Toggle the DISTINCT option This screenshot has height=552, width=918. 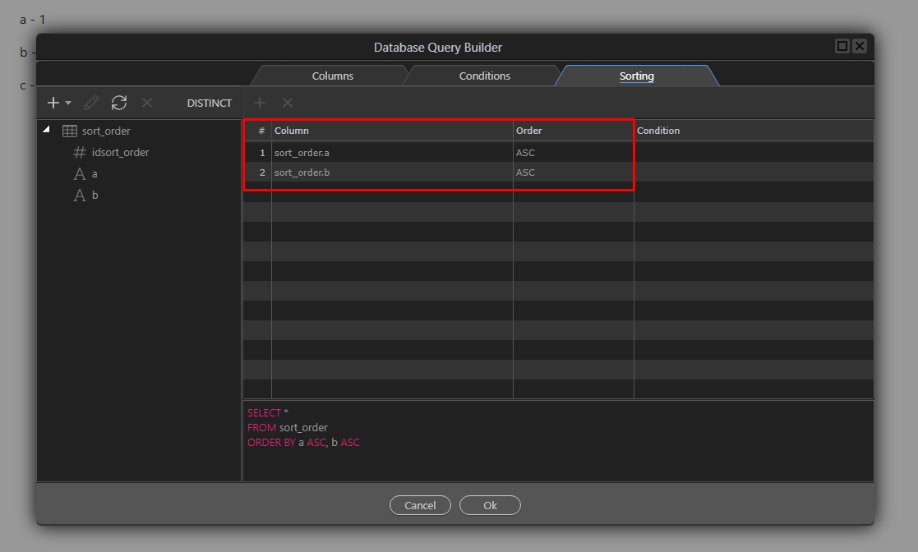(x=209, y=103)
